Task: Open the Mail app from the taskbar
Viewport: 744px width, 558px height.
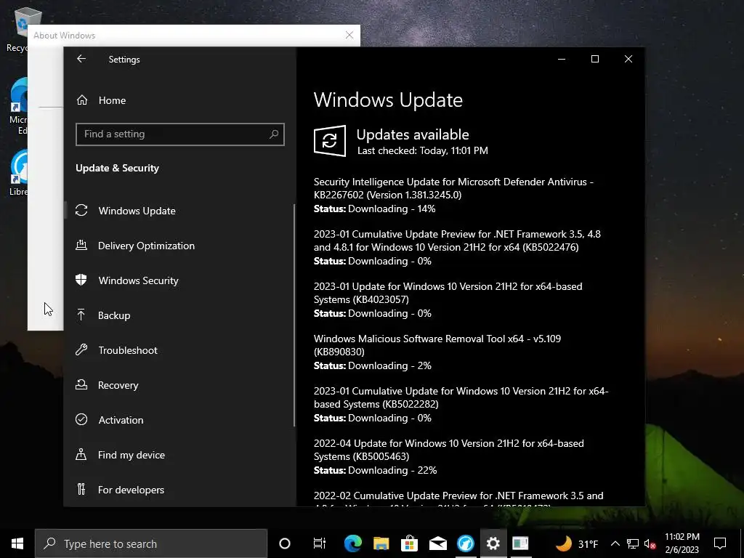Action: [437, 543]
